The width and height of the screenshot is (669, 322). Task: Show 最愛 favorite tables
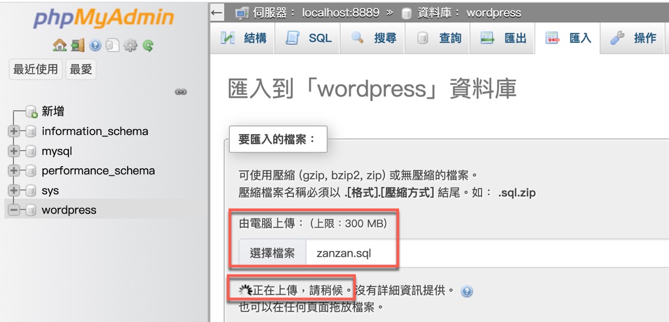pyautogui.click(x=81, y=70)
